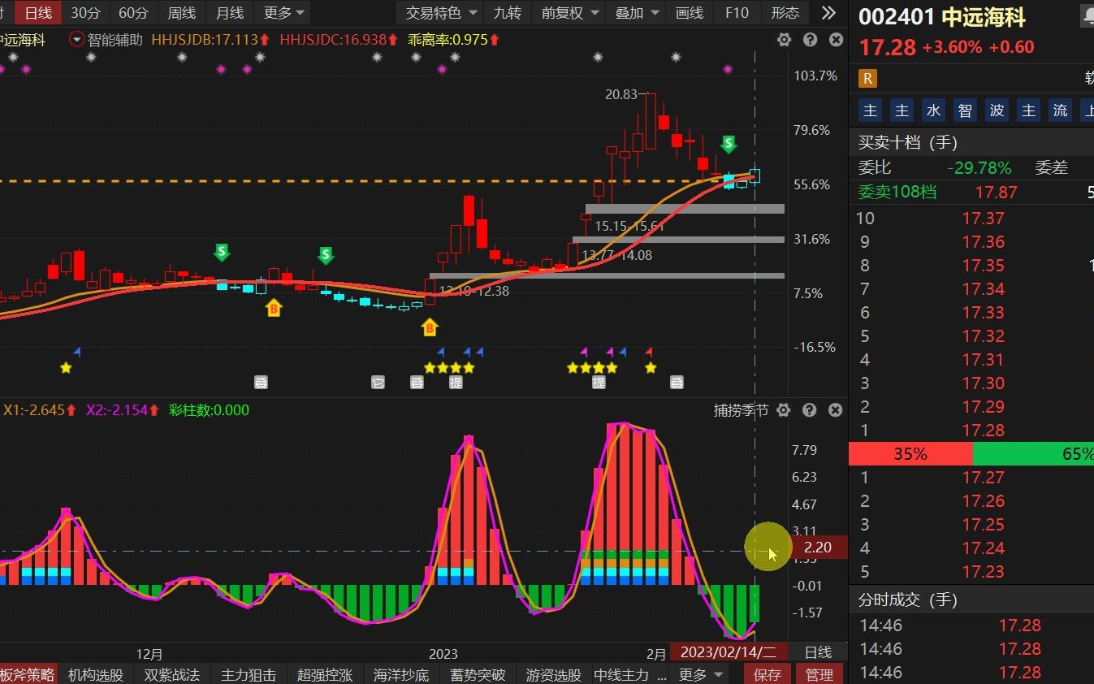1094x684 pixels.
Task: Switch to the 月线 period tab
Action: point(230,13)
